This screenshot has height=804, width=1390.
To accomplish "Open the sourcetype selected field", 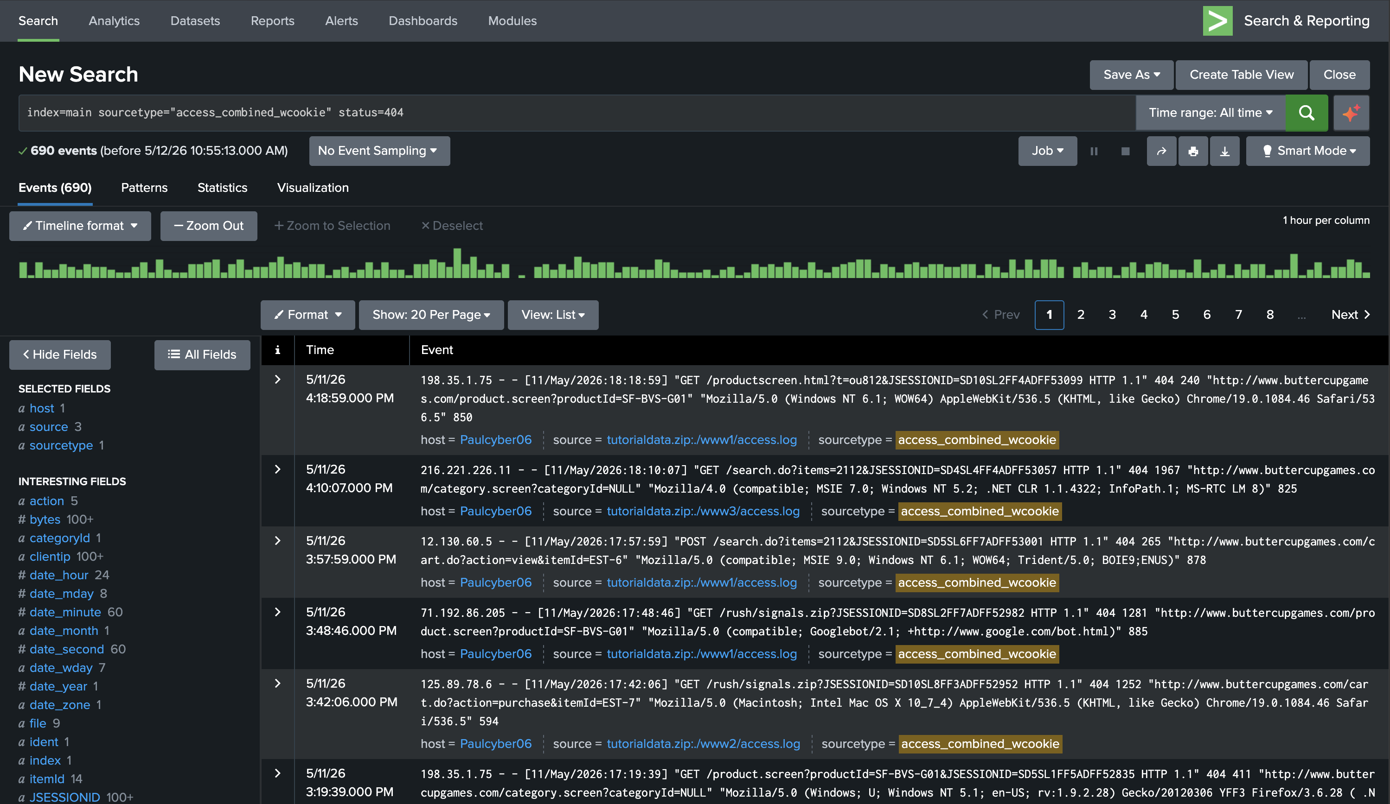I will 61,445.
